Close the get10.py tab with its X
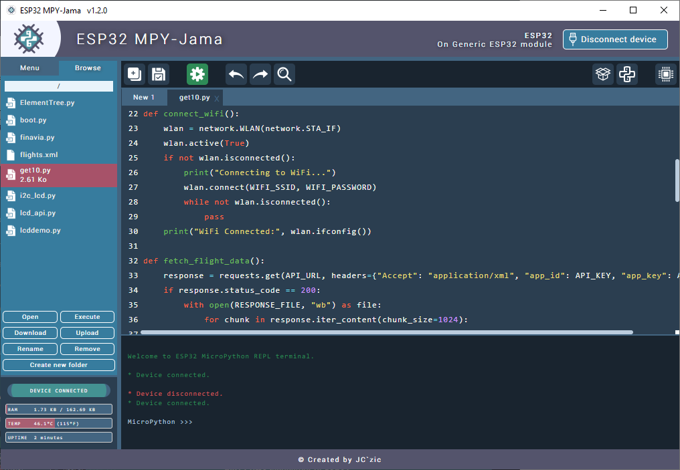 click(x=217, y=98)
